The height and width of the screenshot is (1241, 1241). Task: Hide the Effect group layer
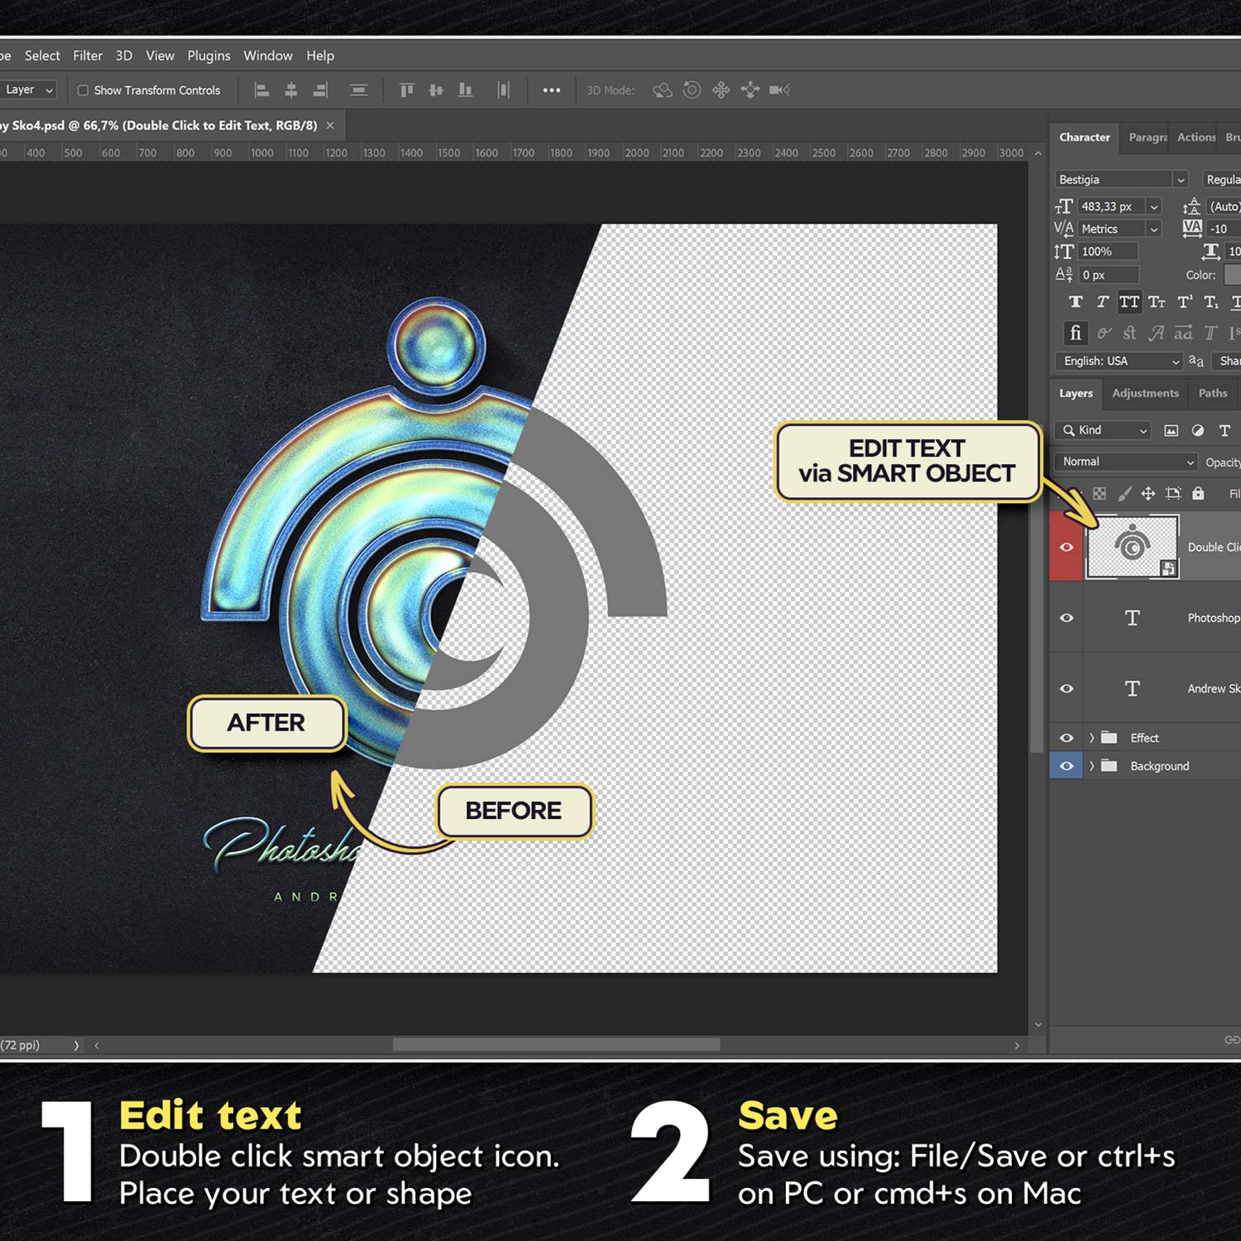tap(1066, 738)
